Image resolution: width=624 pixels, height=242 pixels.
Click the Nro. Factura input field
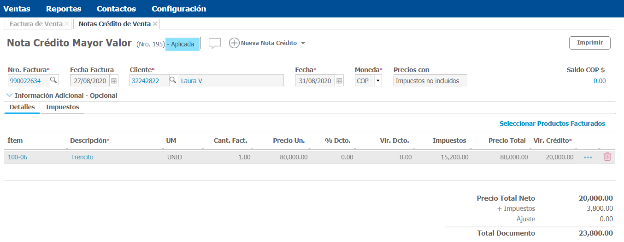28,81
